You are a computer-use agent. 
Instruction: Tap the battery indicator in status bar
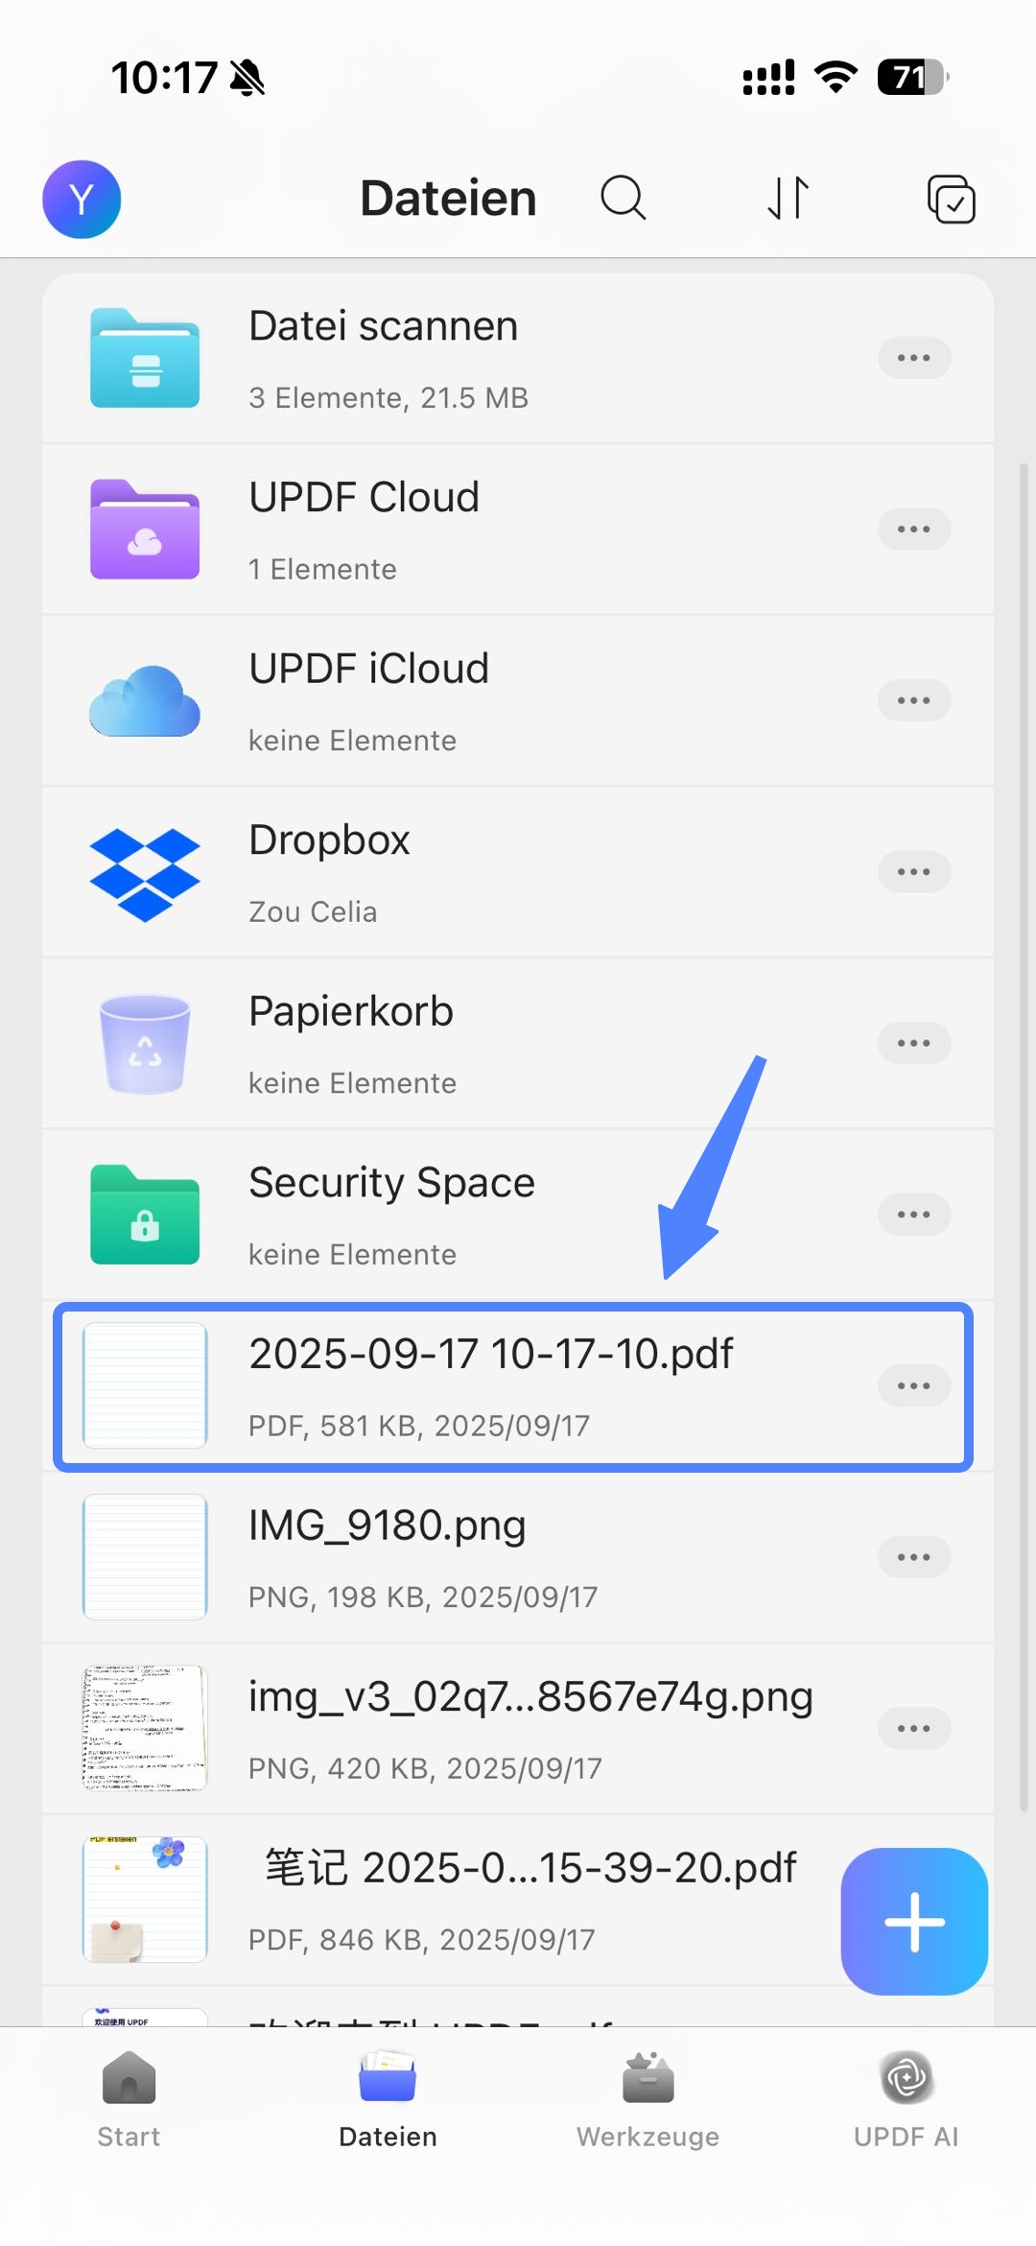[x=913, y=77]
